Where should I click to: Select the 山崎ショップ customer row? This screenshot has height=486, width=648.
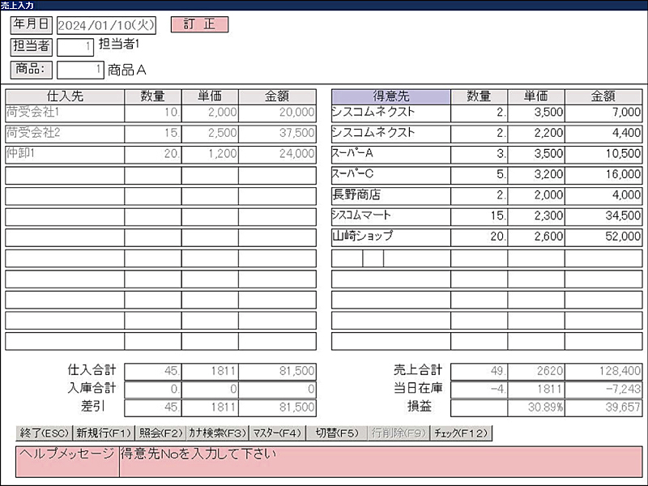pos(390,237)
